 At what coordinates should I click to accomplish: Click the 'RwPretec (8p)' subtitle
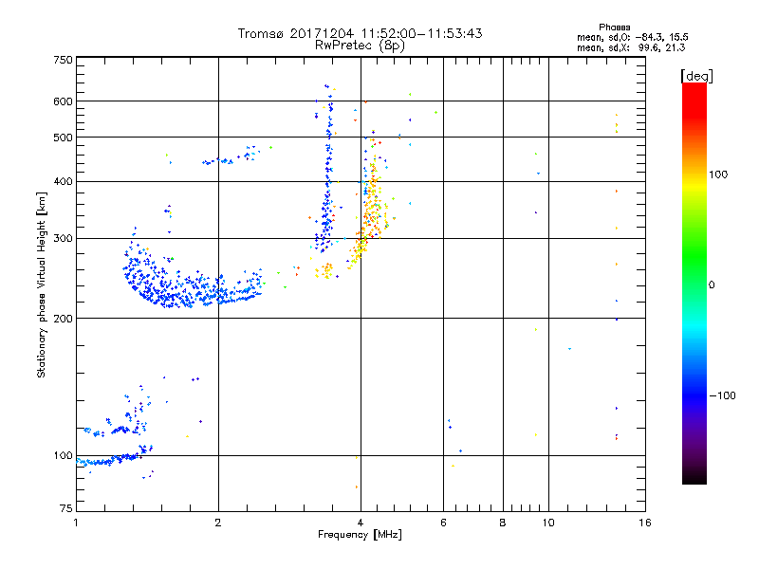click(x=360, y=46)
